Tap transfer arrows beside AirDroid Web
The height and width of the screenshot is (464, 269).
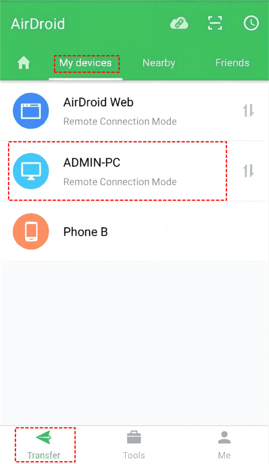[x=248, y=111]
